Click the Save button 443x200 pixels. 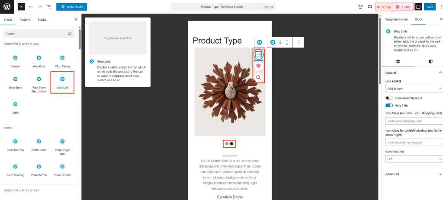point(430,7)
